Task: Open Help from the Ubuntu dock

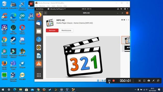Action: (x=39, y=39)
